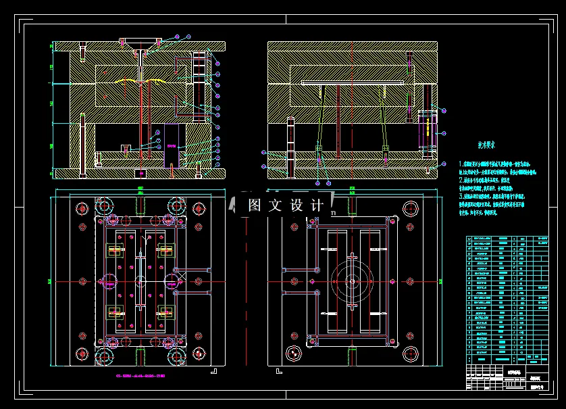This screenshot has height=409, width=566.
Task: Click the L-shaped view marker under fixed-half plan view
Action: pos(279,371)
